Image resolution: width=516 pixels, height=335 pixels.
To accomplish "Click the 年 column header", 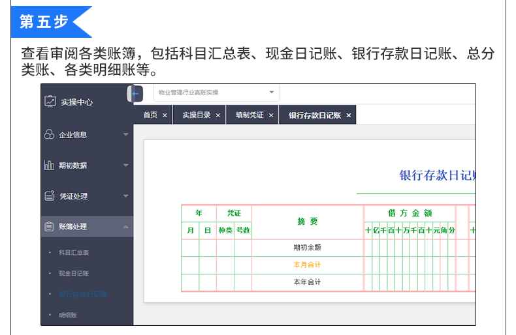I will click(199, 213).
